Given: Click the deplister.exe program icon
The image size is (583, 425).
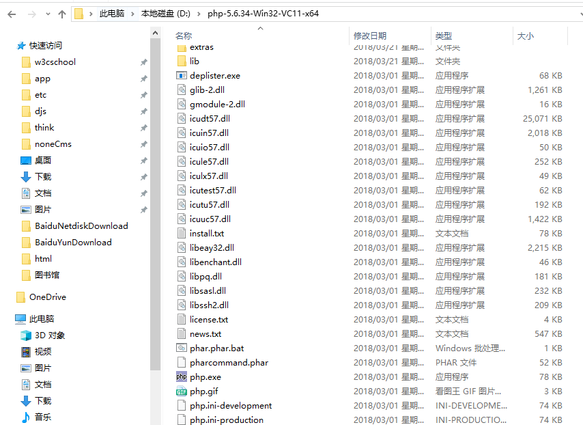Looking at the screenshot, I should (182, 76).
